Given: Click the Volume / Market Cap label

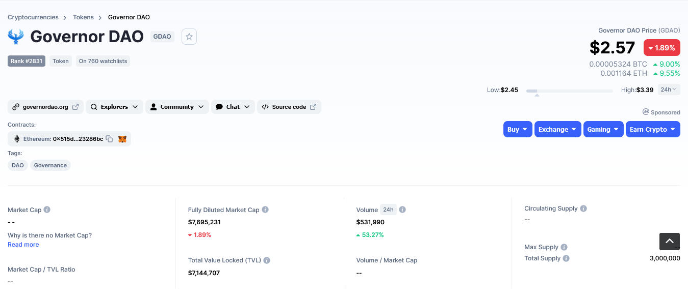Looking at the screenshot, I should point(387,260).
